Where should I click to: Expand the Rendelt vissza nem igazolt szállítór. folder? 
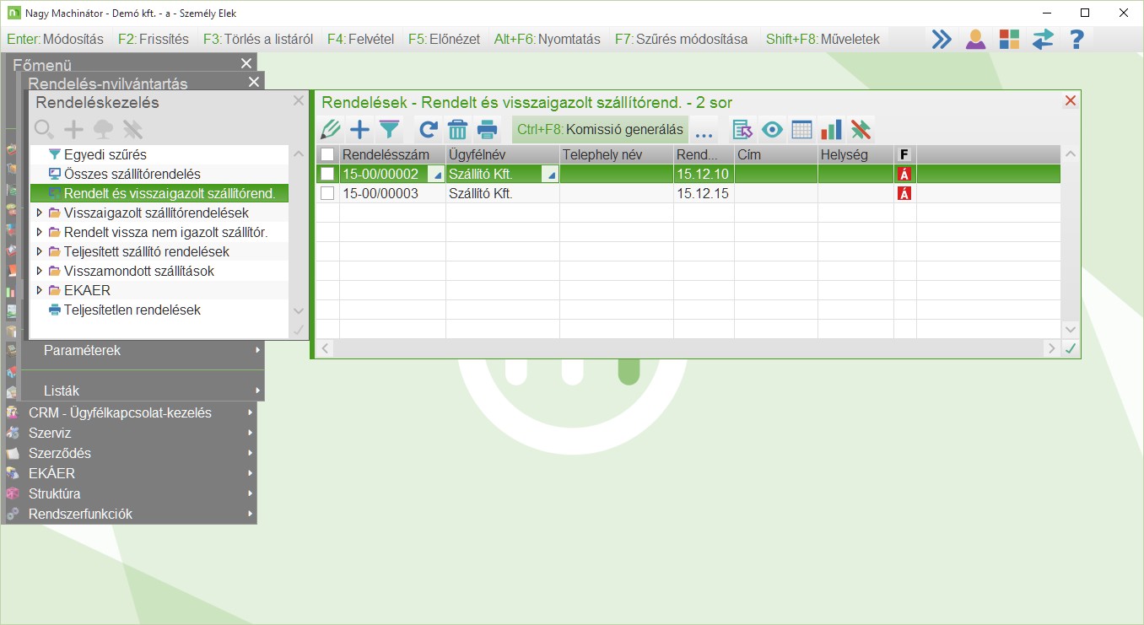click(x=40, y=232)
